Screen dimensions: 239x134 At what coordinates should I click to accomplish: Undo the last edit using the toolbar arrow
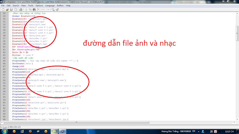click(x=44, y=10)
